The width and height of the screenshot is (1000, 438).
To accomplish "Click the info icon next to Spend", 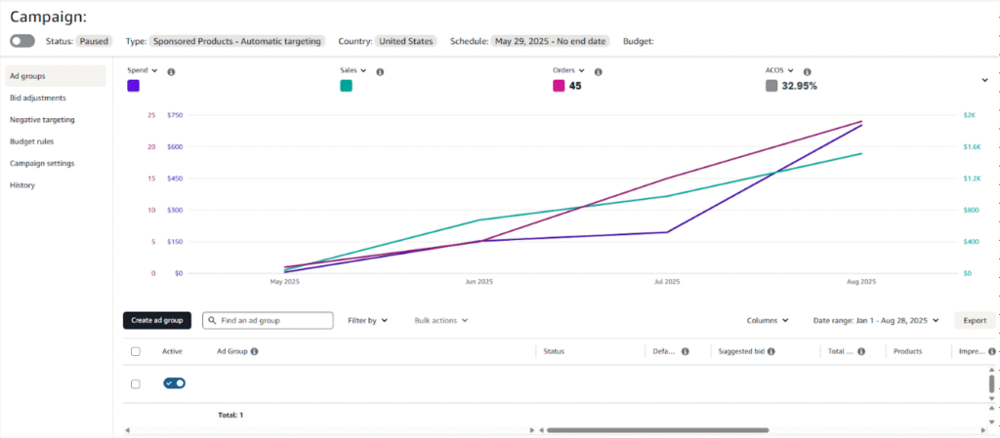I will point(171,72).
